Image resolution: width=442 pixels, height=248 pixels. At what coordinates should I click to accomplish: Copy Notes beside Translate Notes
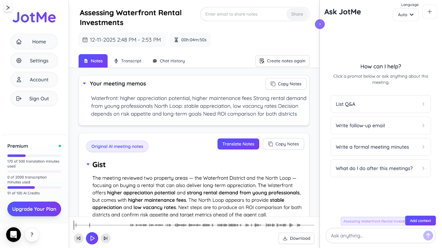[x=283, y=144]
